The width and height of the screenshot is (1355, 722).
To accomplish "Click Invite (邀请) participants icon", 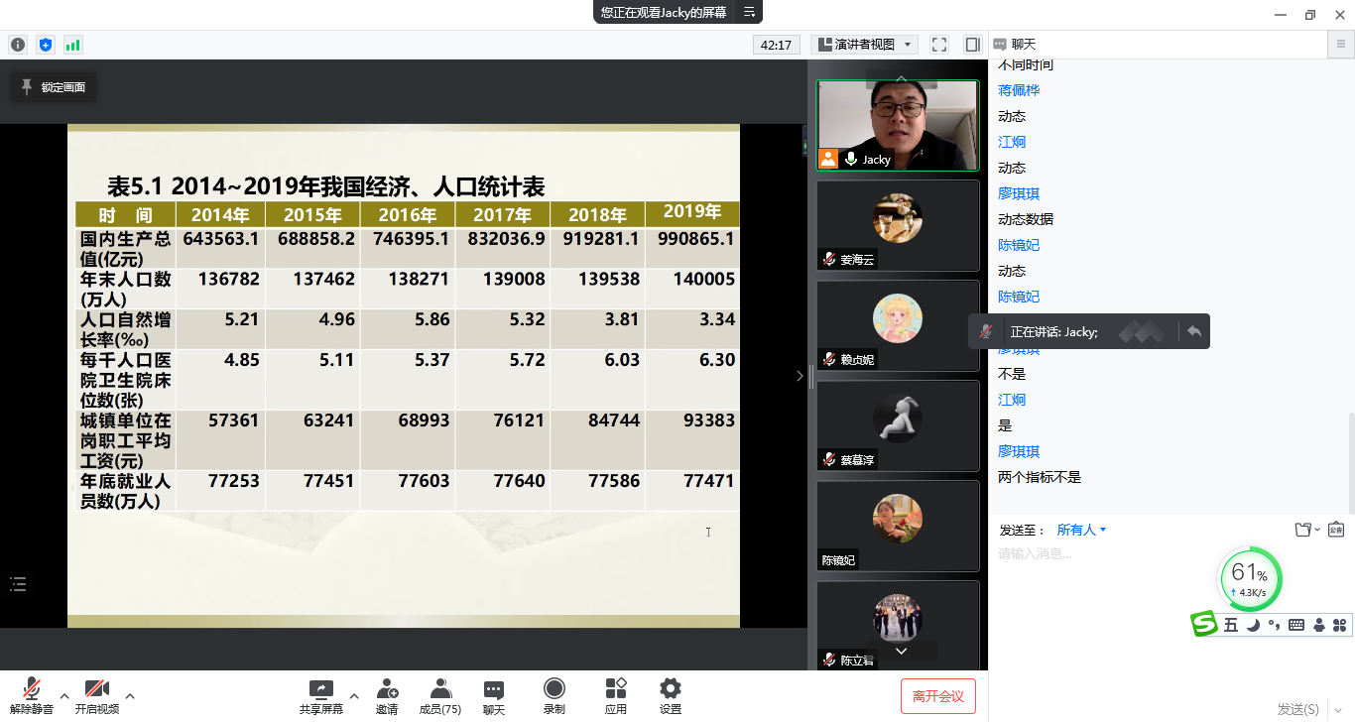I will [x=387, y=695].
